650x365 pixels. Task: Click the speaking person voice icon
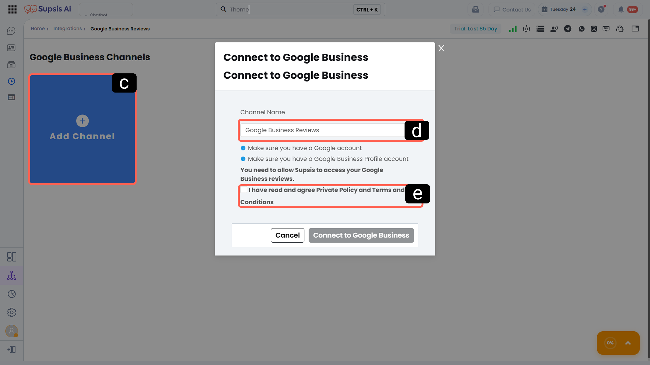point(554,29)
